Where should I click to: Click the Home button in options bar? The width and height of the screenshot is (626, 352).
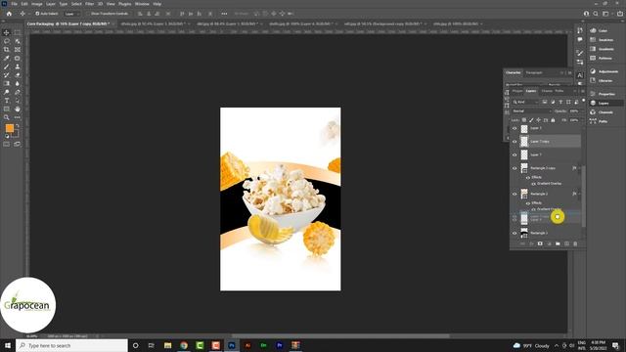coord(9,14)
